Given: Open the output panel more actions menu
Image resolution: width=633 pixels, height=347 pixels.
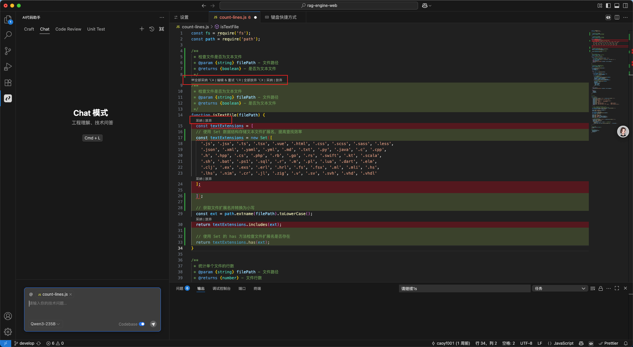Looking at the screenshot, I should pyautogui.click(x=609, y=288).
